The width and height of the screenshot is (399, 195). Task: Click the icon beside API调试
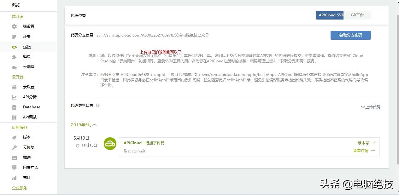[x=14, y=118]
